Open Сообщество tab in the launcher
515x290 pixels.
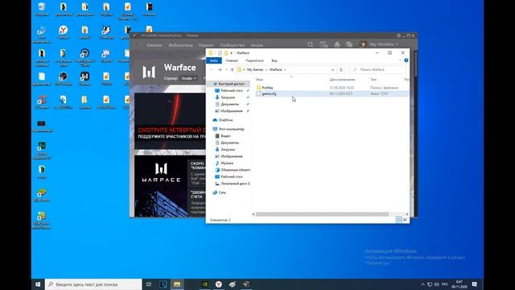[x=233, y=45]
